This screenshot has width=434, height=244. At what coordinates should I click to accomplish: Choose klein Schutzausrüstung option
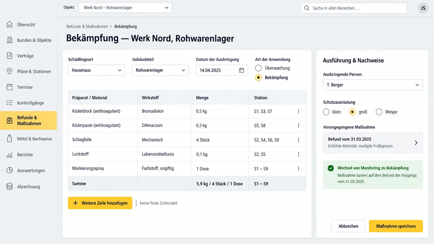[x=326, y=112]
